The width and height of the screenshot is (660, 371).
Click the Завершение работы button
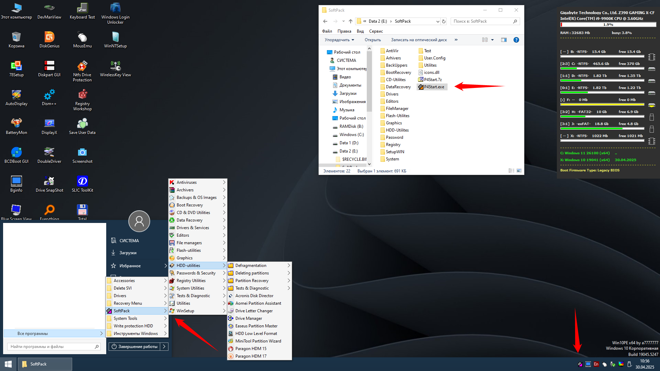click(x=135, y=347)
